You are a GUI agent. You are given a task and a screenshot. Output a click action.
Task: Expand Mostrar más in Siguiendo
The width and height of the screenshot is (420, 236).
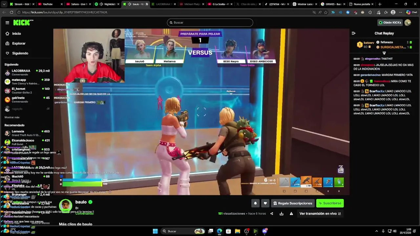[12, 117]
